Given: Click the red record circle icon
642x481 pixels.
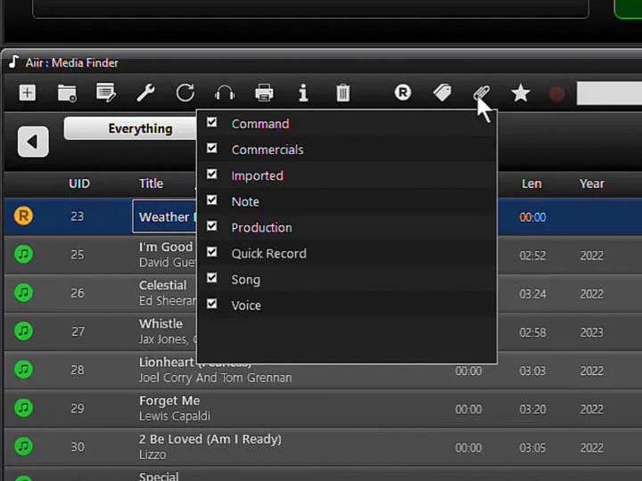Looking at the screenshot, I should coord(556,94).
